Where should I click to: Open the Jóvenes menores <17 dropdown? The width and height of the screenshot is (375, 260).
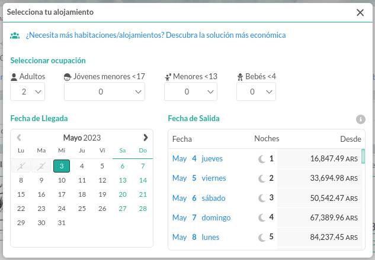pos(104,92)
